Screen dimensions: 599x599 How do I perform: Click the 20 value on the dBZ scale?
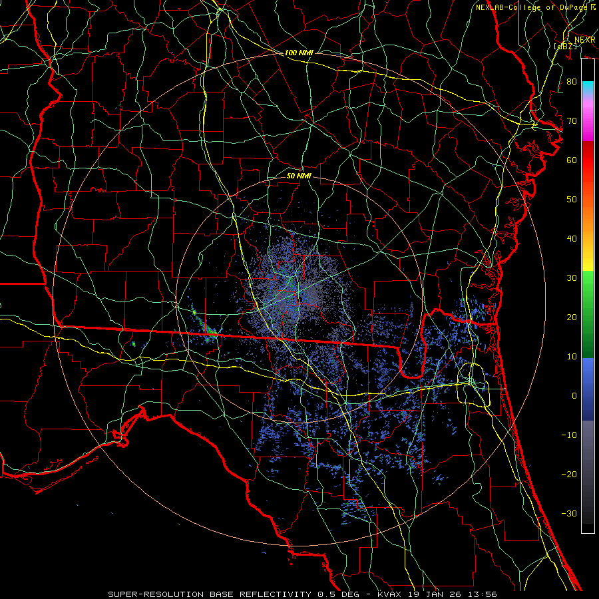click(x=572, y=317)
